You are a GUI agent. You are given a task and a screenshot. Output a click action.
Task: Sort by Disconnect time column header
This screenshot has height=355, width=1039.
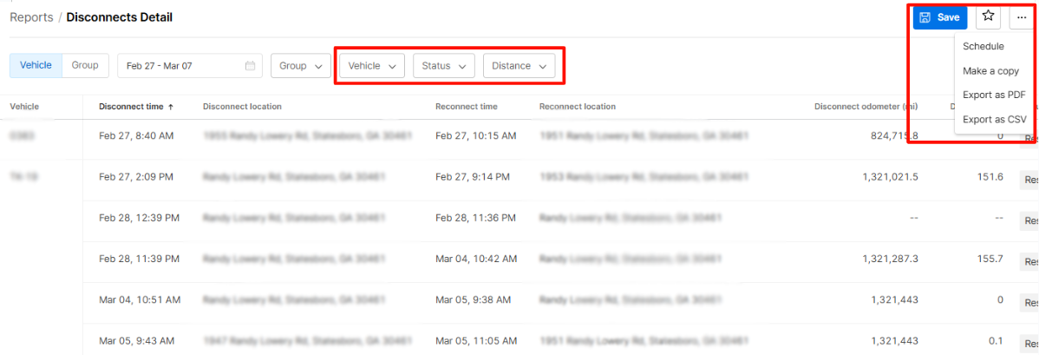136,106
